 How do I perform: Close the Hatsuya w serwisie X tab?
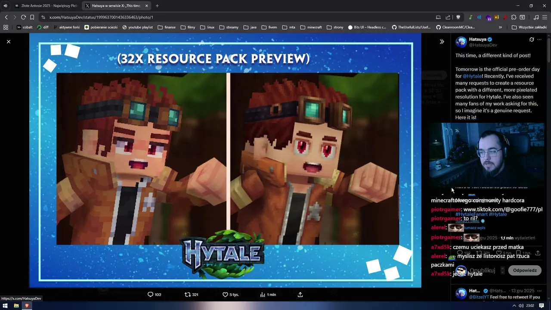147,6
